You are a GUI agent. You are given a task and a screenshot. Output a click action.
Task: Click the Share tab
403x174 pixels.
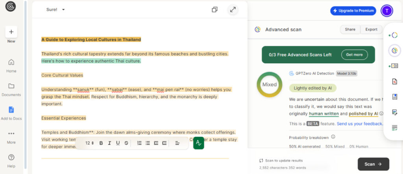(350, 29)
